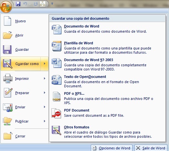169x151 pixels.
Task: Click the diagram icon in Quick Access toolbar
Action: click(42, 4)
